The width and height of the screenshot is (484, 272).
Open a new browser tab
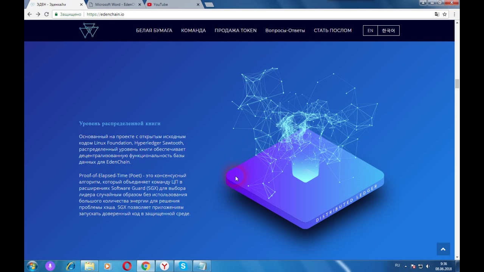[x=209, y=5]
